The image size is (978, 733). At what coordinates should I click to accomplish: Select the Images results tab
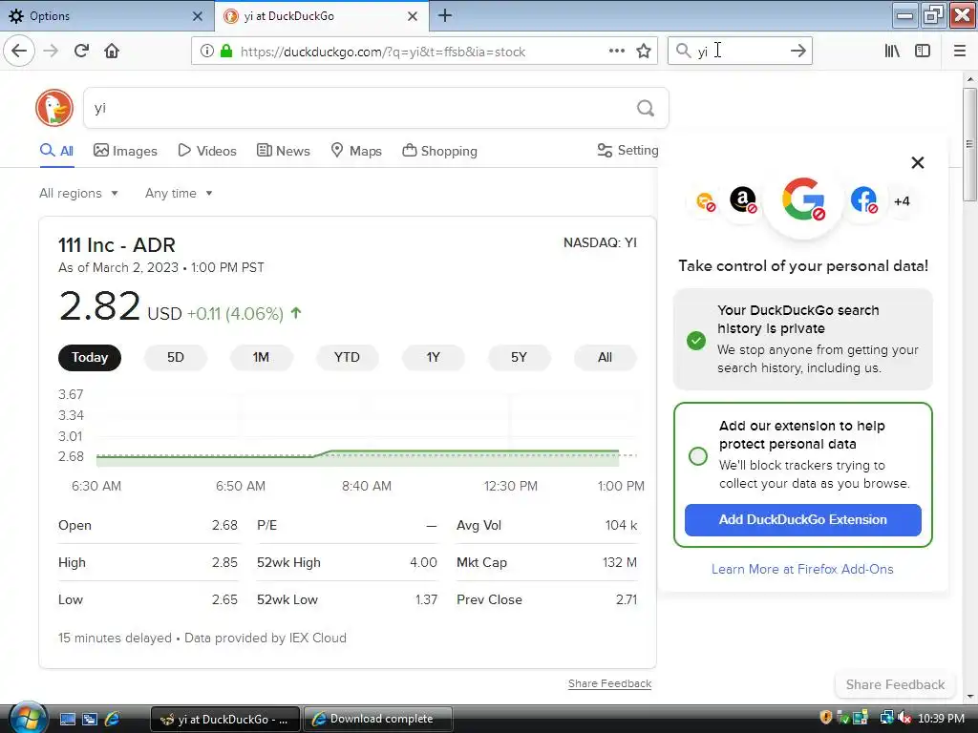click(125, 151)
